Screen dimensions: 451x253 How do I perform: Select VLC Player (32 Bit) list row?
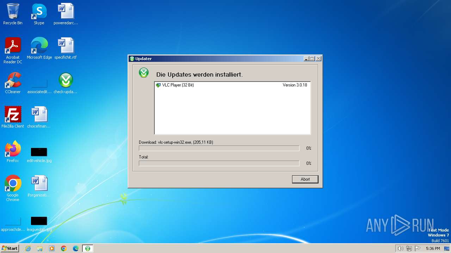pos(233,85)
